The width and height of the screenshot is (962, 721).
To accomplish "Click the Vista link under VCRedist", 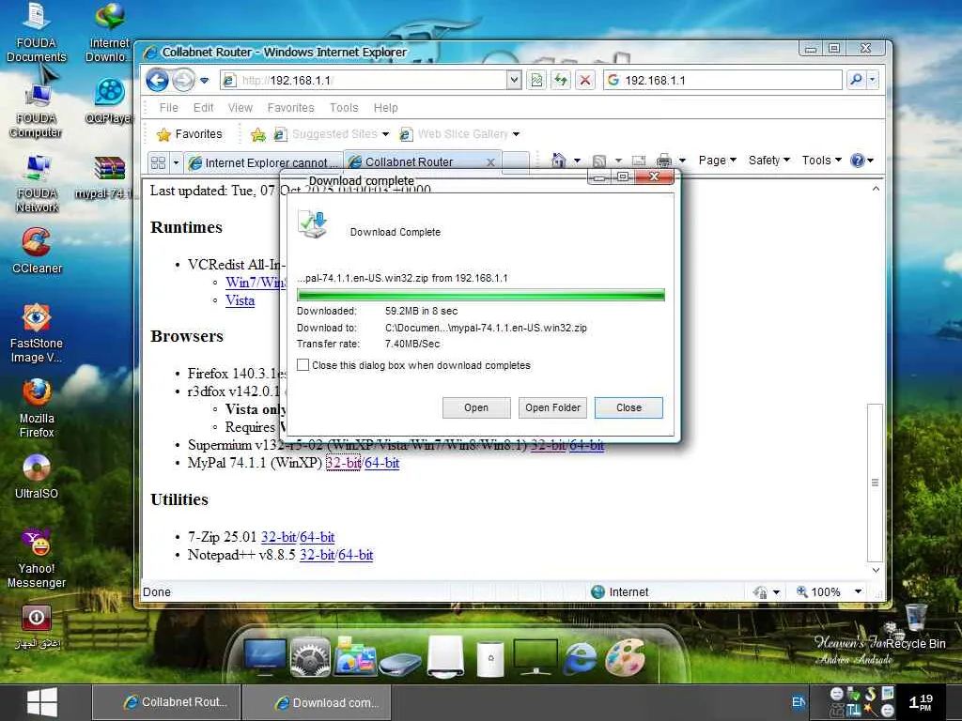I will 240,300.
